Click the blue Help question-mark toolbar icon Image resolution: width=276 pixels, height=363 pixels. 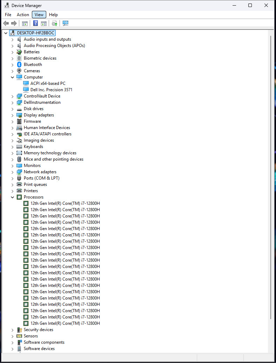coord(36,23)
